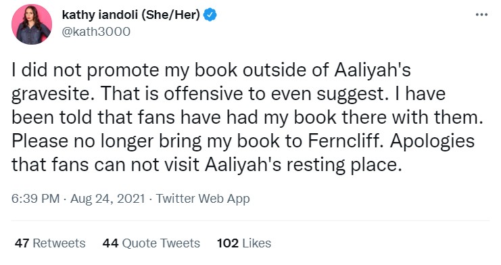Click the tweet's first line about Aaliyah's

pos(211,70)
